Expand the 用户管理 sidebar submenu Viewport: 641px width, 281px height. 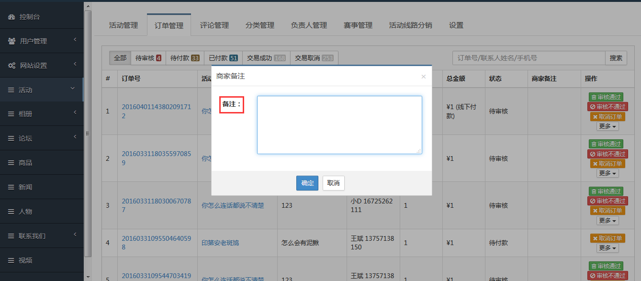coord(75,39)
